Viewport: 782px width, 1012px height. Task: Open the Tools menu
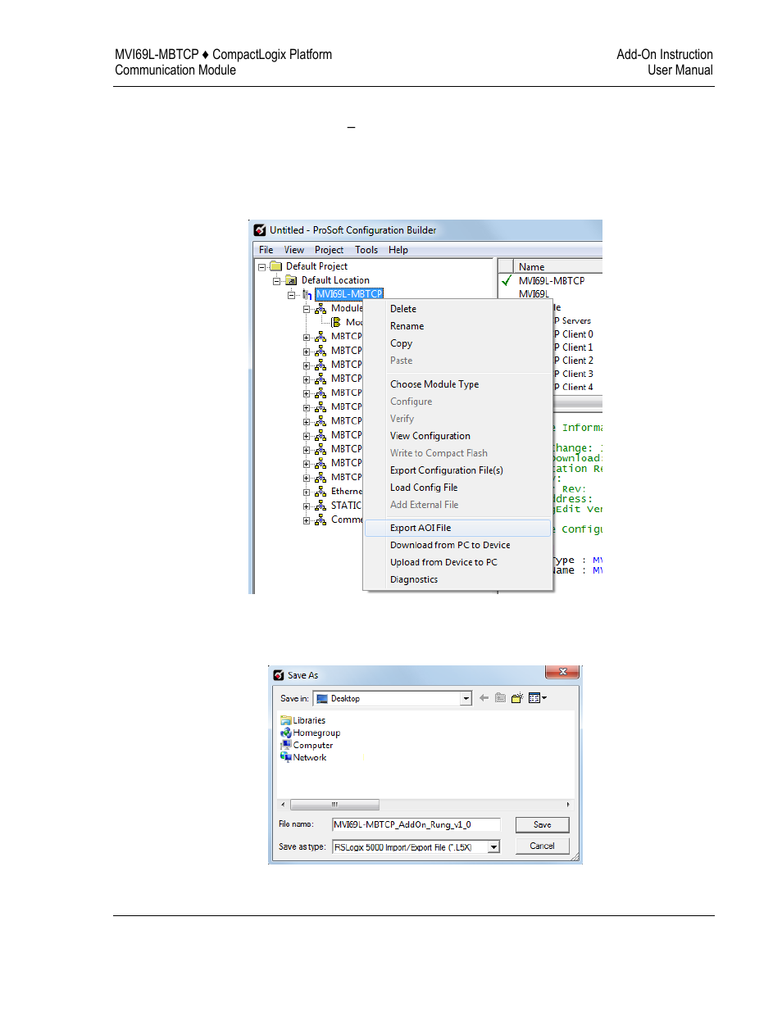pyautogui.click(x=366, y=250)
